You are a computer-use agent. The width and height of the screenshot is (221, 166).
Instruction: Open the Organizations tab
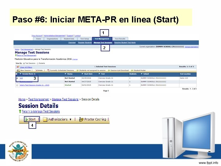pyautogui.click(x=52, y=39)
